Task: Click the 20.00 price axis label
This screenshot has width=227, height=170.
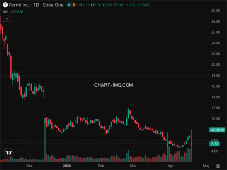Action: (216, 64)
